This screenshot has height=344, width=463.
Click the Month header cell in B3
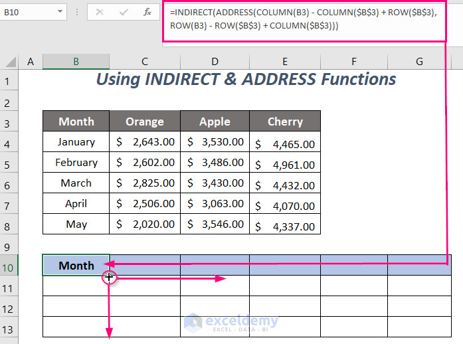(x=76, y=122)
